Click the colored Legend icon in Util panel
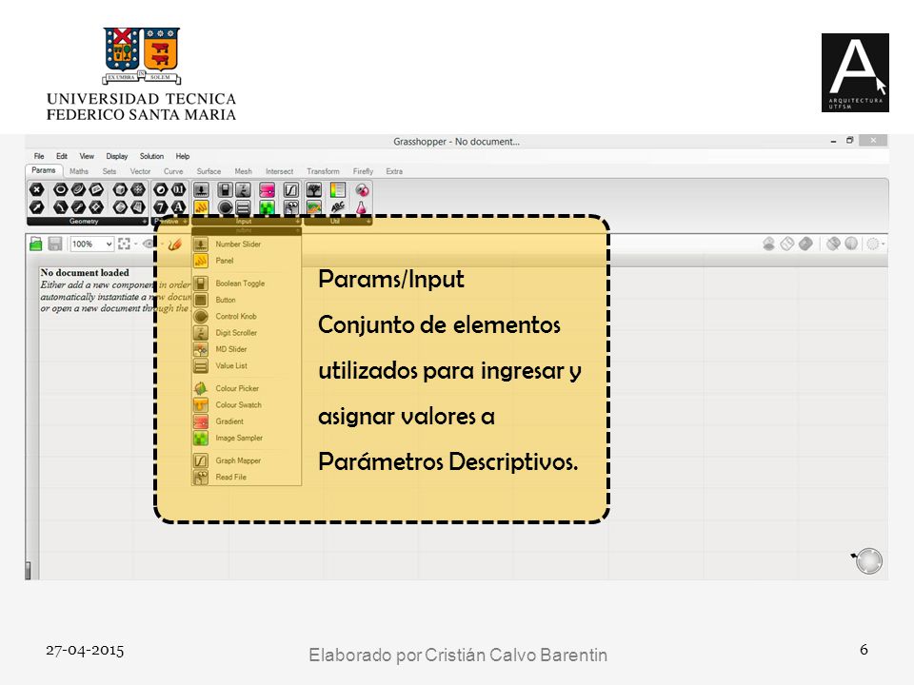Image resolution: width=914 pixels, height=685 pixels. 337,190
